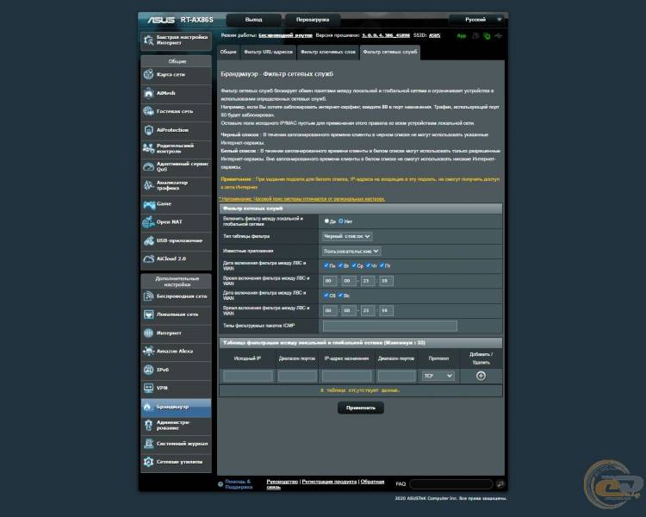This screenshot has width=646, height=517.
Task: Click the Перезагрузка button
Action: pos(313,20)
